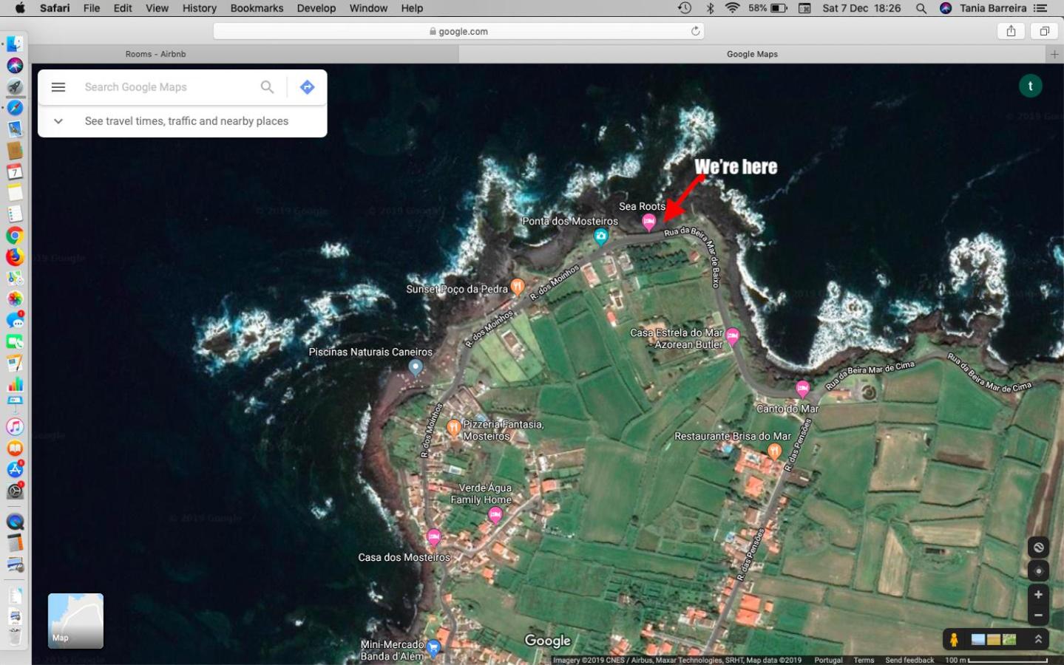This screenshot has width=1064, height=665.
Task: Expand the imagery panel double chevron
Action: click(1038, 639)
